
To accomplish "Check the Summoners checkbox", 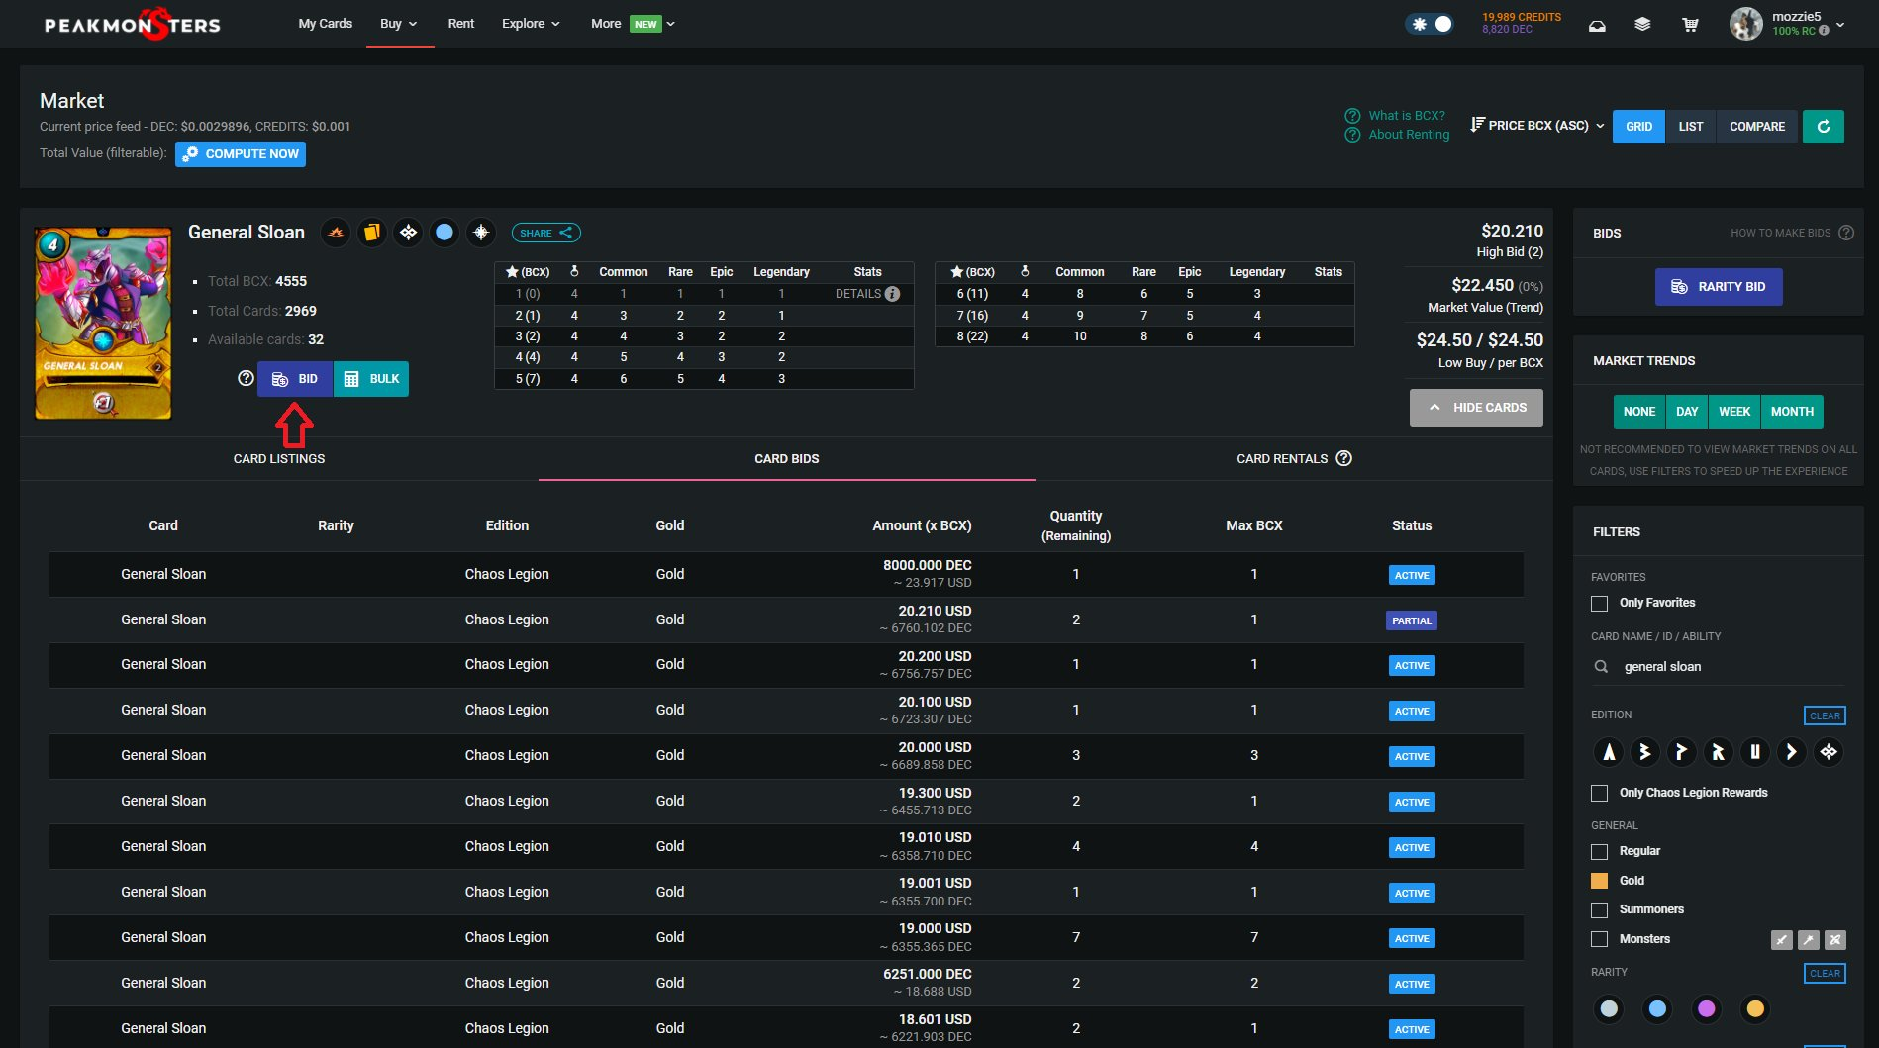I will coord(1599,910).
